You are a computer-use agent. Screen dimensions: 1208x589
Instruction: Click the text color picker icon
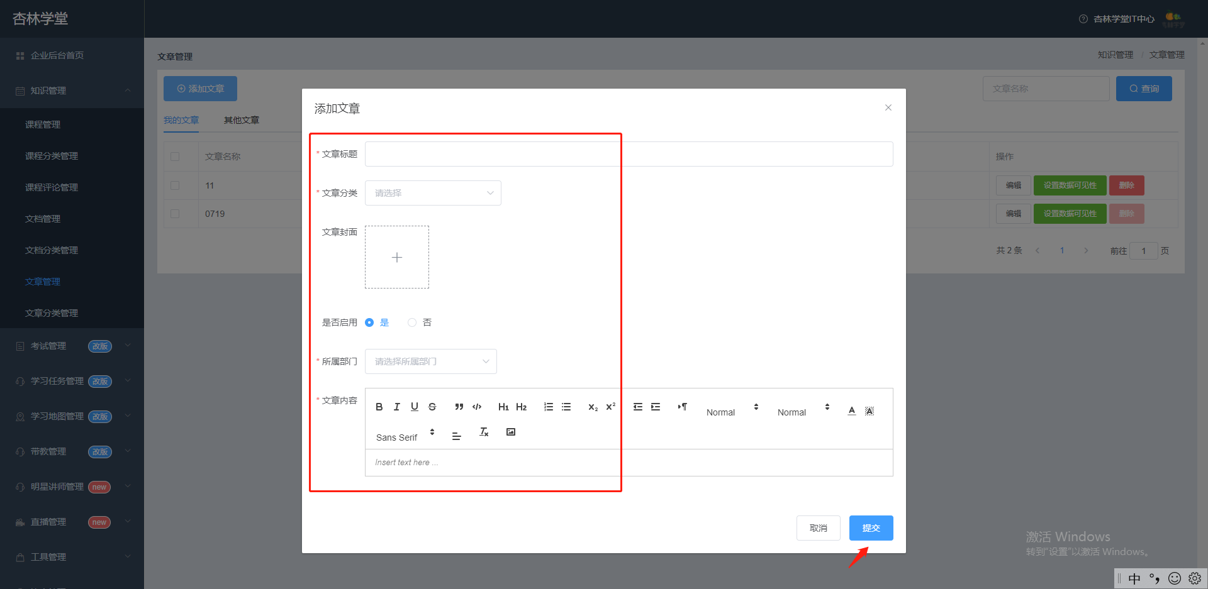(851, 410)
